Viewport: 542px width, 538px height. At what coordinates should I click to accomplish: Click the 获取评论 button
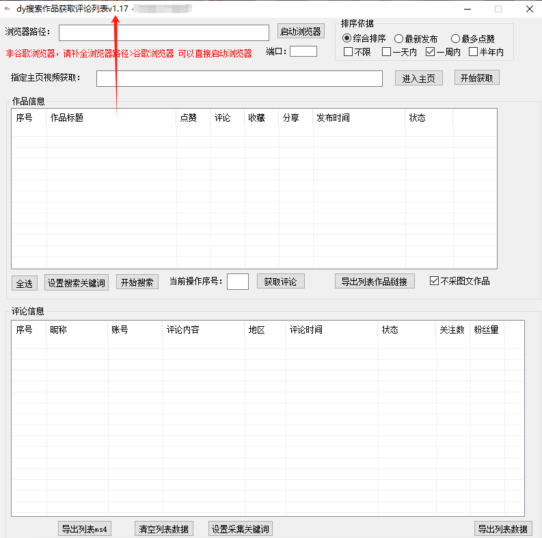[280, 282]
